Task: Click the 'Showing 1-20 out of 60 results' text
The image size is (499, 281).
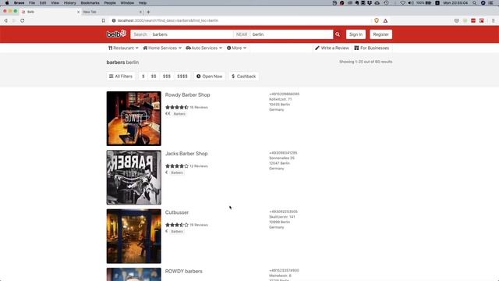Action: coord(366,62)
